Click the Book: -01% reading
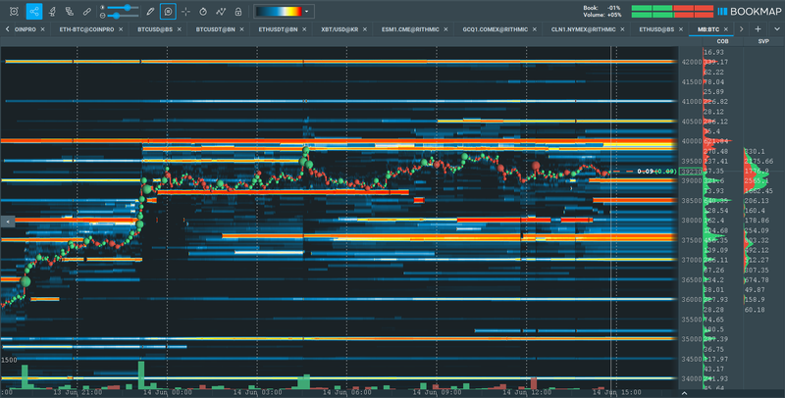This screenshot has width=785, height=398. 602,8
